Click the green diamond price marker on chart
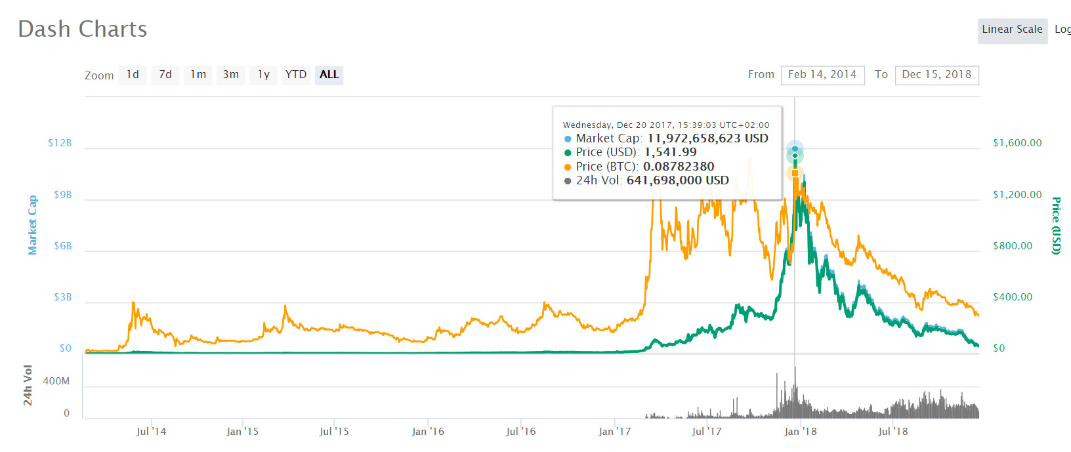The width and height of the screenshot is (1071, 452). pos(795,156)
